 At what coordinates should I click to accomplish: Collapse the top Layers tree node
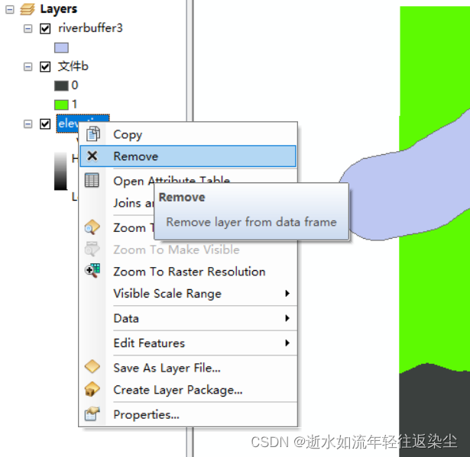pos(10,10)
